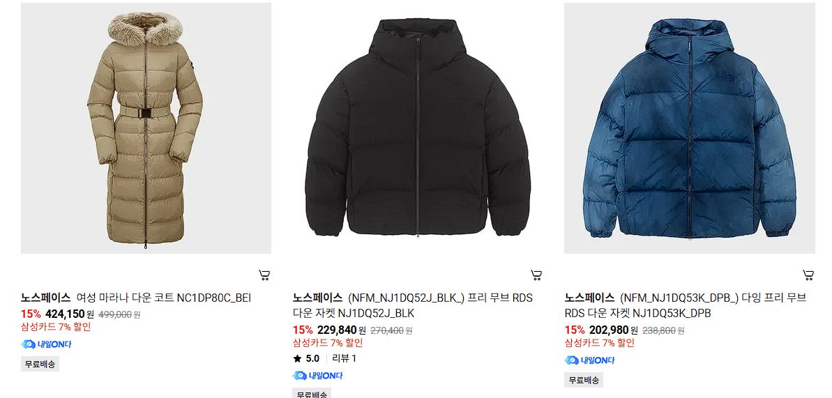Click the star rating 5.0 icon
The width and height of the screenshot is (832, 398).
point(297,359)
